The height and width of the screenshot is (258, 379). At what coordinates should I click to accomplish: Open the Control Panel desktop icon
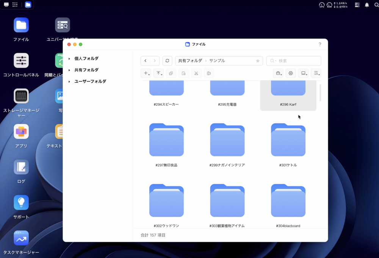coord(21,61)
